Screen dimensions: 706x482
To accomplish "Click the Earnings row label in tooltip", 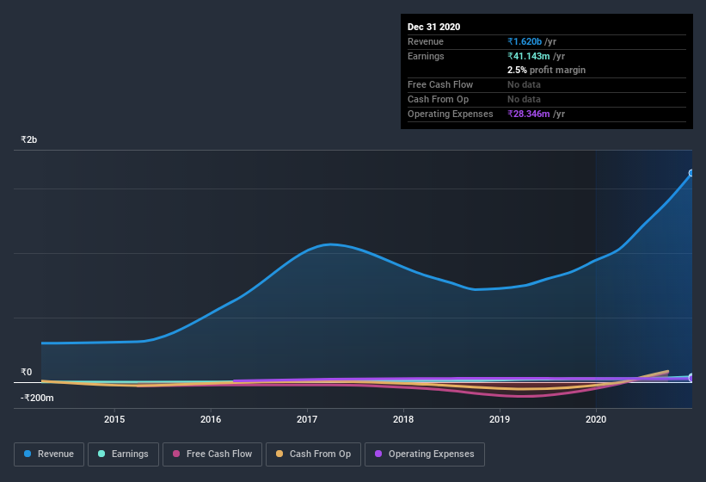I will [426, 56].
